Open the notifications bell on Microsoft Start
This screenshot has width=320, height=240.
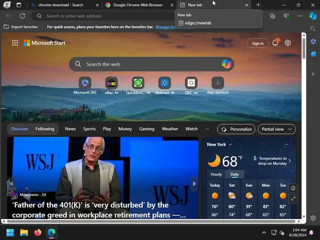click(x=276, y=42)
